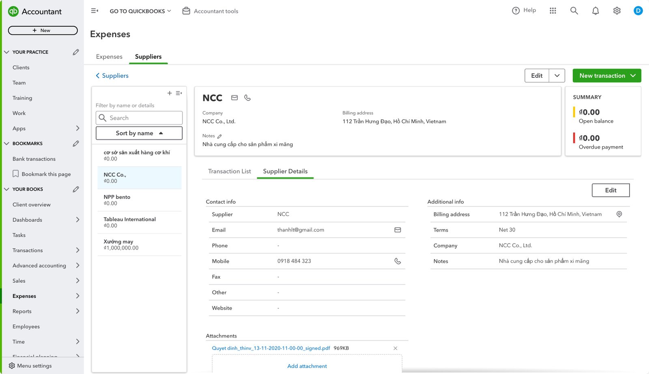Switch to Transaction List tab

(x=230, y=171)
